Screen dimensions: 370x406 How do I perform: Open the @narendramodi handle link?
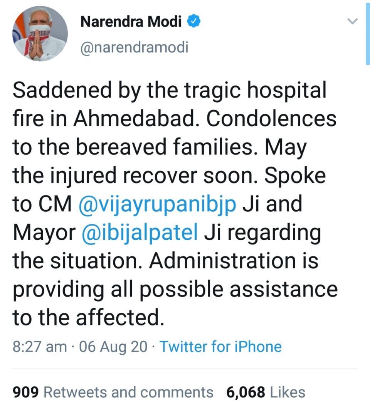(x=134, y=47)
